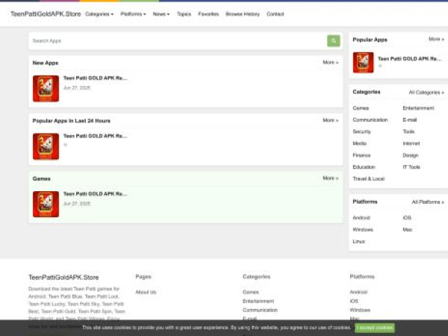Viewport: 448px width, 336px height.
Task: Select the Teen Patti icon in Games section
Action: [46, 204]
